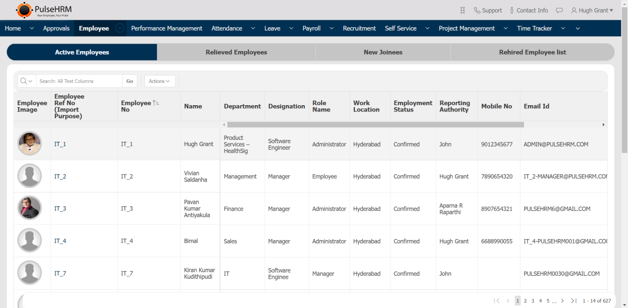The width and height of the screenshot is (628, 308).
Task: Open the New Joinees tab
Action: coord(383,52)
